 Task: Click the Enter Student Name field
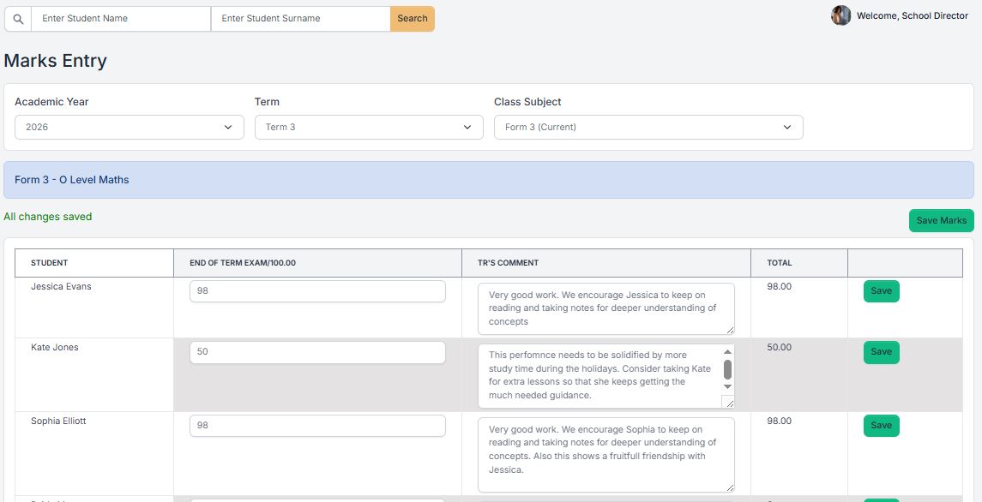(x=121, y=19)
